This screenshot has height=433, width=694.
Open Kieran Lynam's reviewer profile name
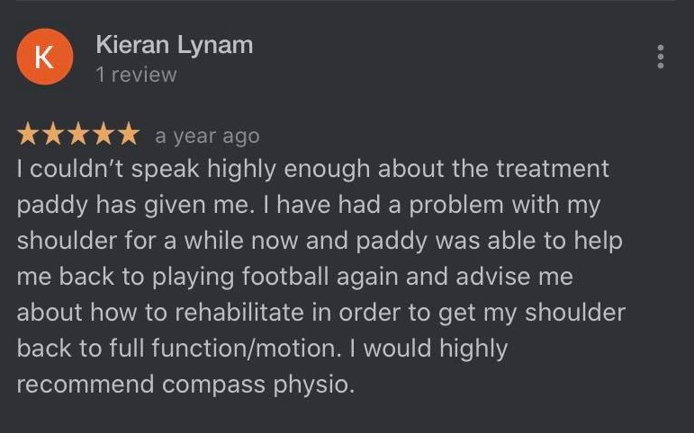click(174, 44)
